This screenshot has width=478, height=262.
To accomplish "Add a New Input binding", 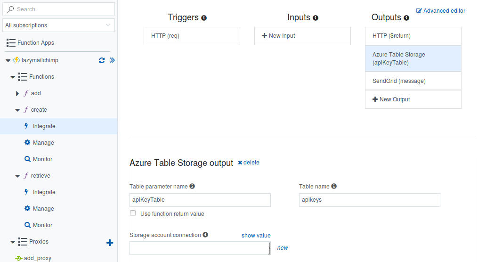I will click(x=302, y=36).
